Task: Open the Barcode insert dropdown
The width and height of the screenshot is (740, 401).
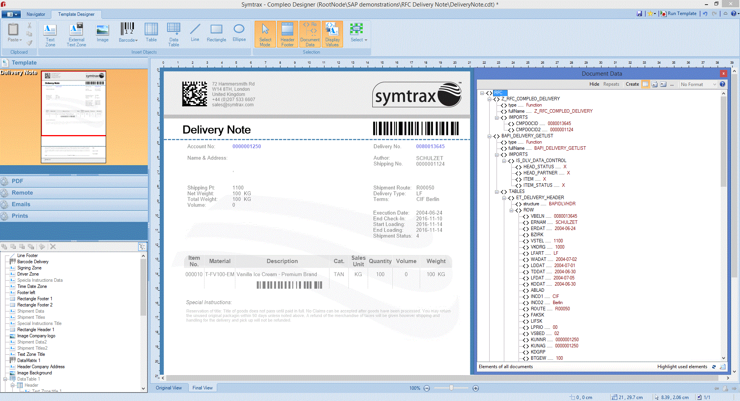Action: pyautogui.click(x=128, y=33)
